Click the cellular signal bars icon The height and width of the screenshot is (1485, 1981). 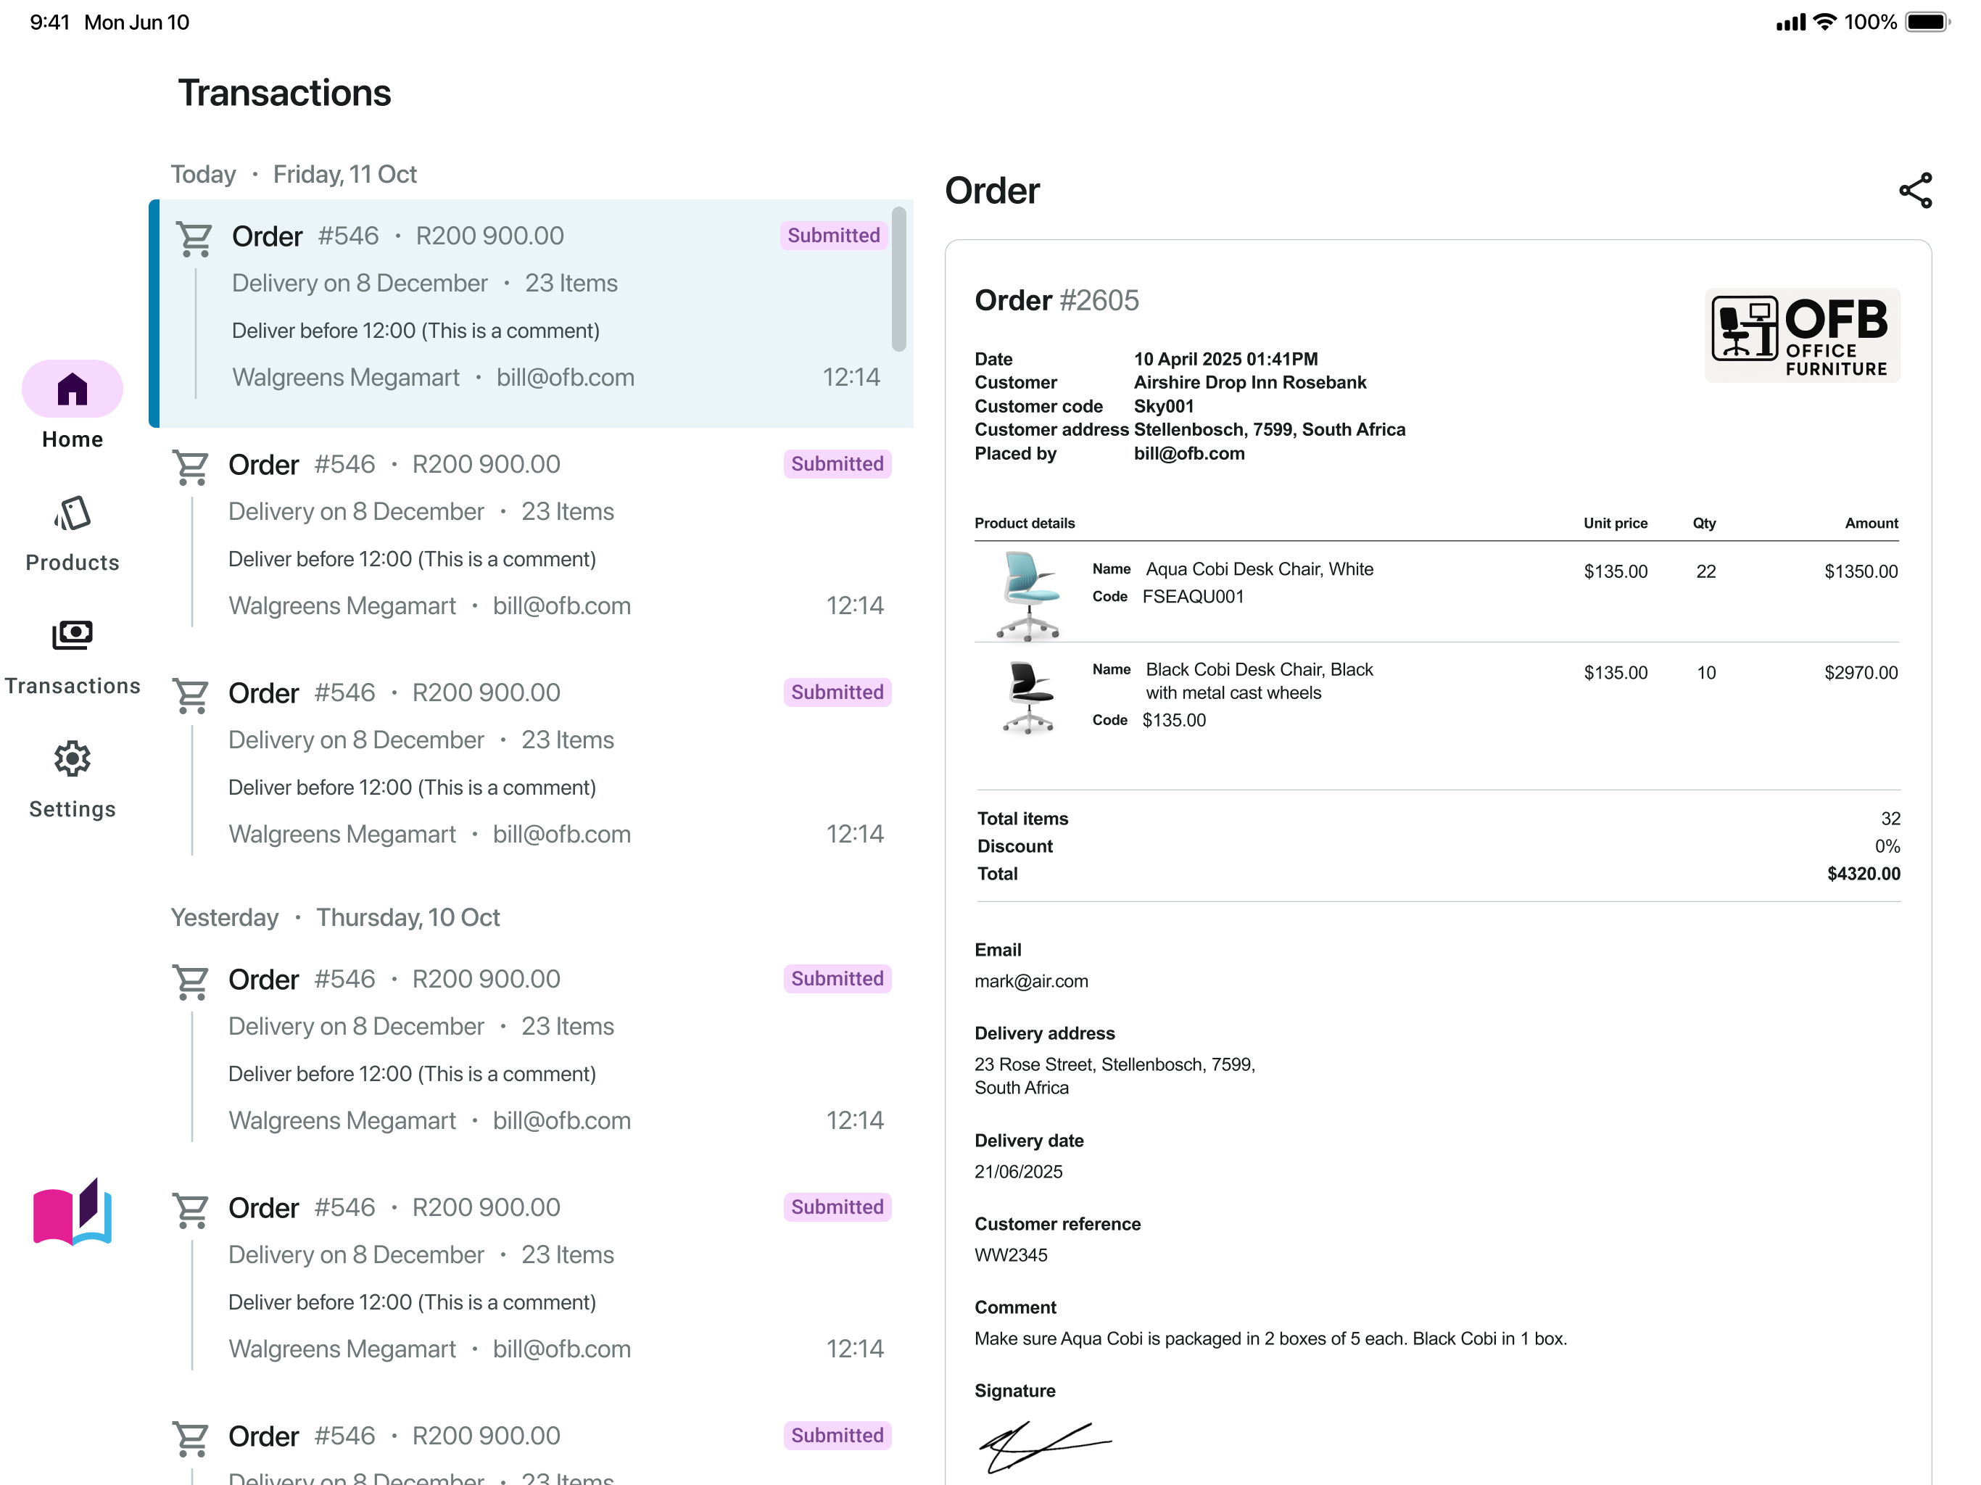click(x=1791, y=22)
